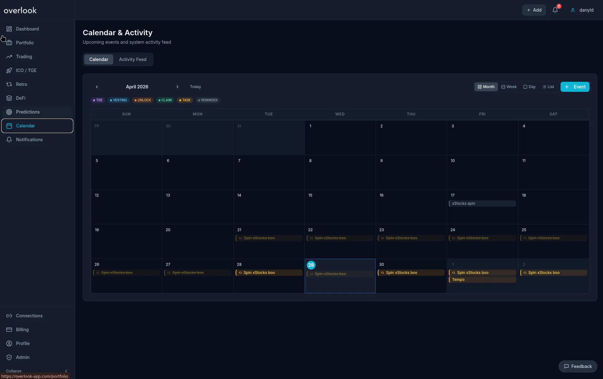The image size is (603, 379).
Task: Open crossed-out Spin xStocks boo on April 26
Action: click(x=126, y=273)
